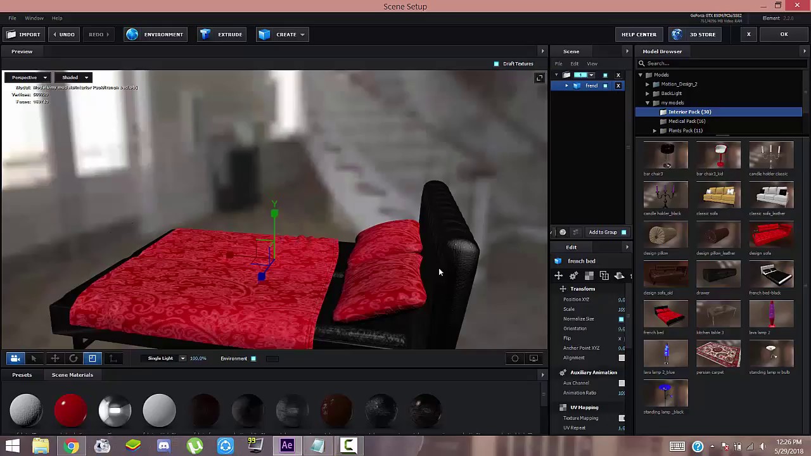Click the reset camera view icon
Image resolution: width=811 pixels, height=456 pixels.
[515, 358]
